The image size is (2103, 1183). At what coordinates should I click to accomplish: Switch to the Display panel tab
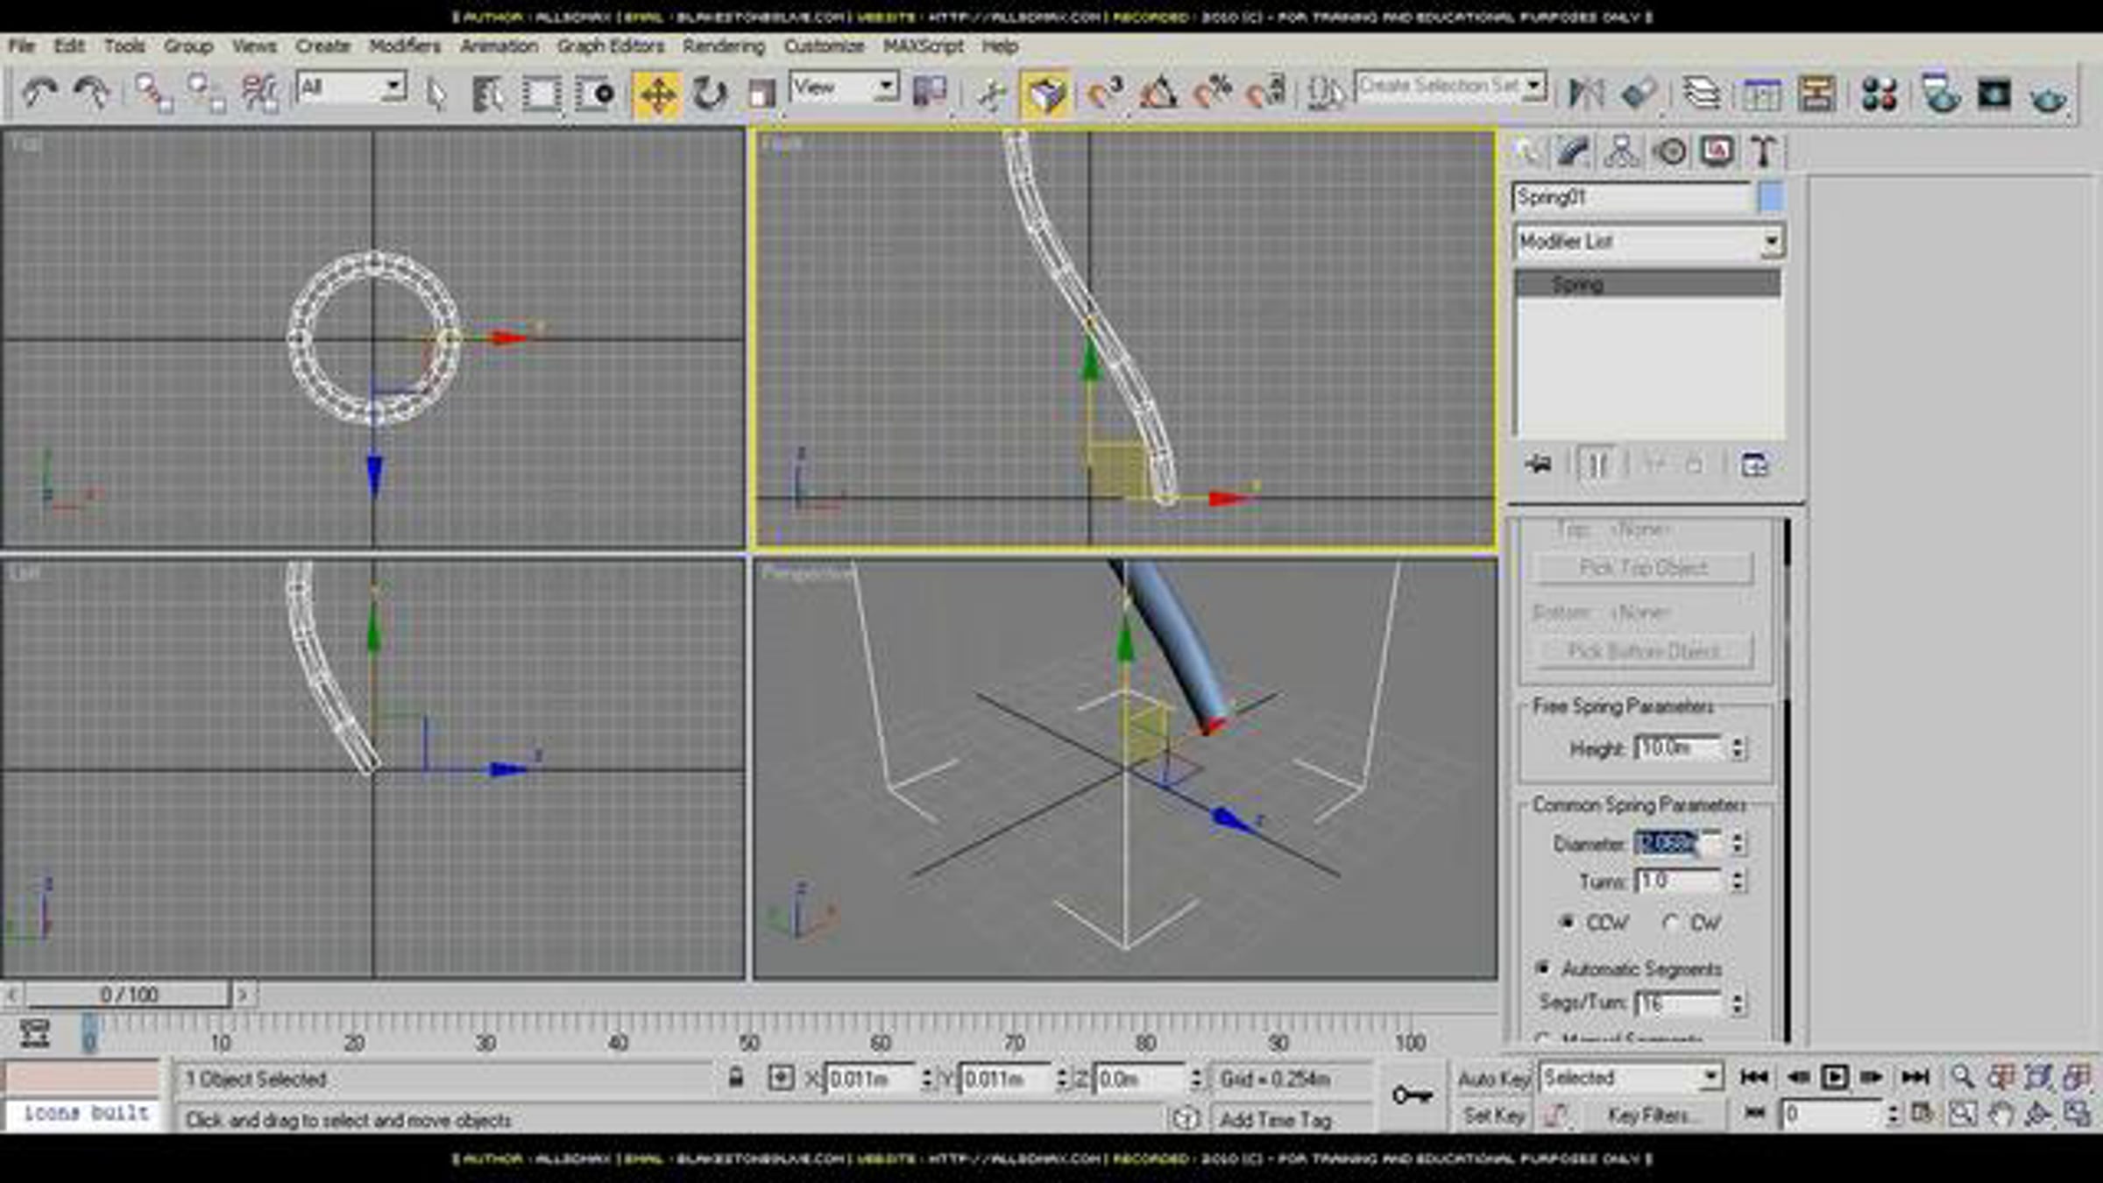[x=1717, y=151]
